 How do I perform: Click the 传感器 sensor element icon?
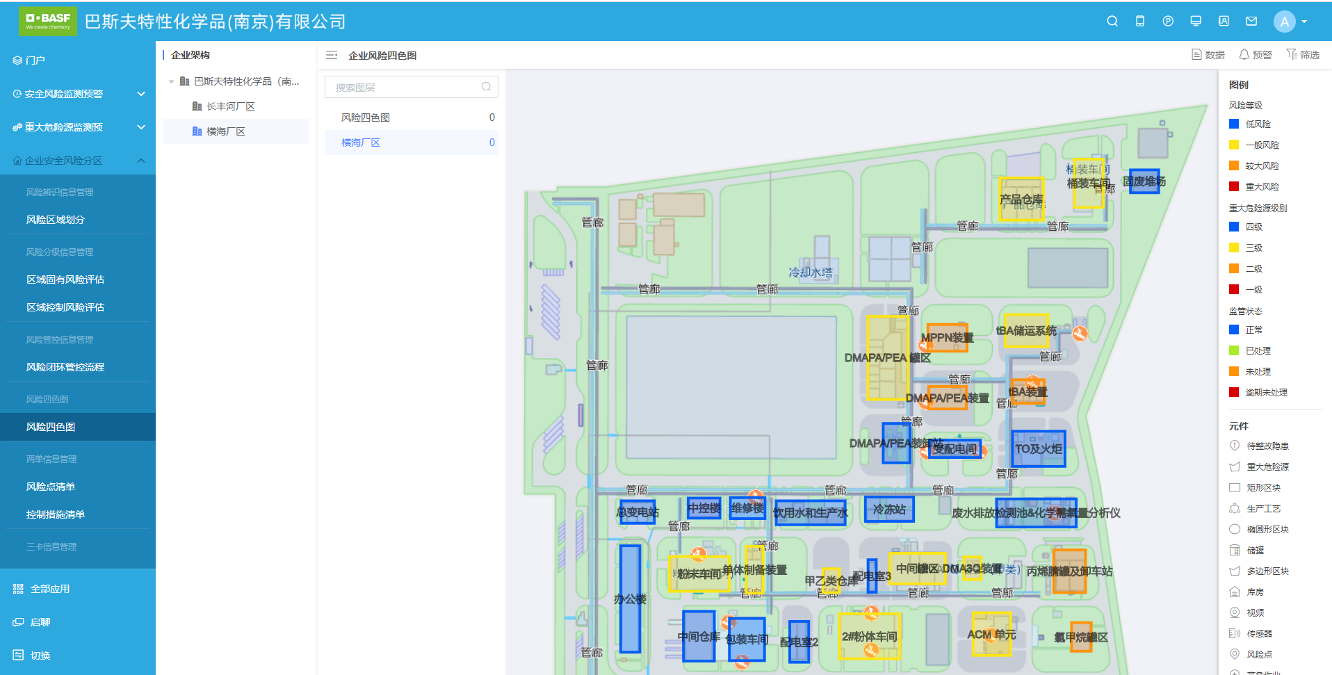1235,634
